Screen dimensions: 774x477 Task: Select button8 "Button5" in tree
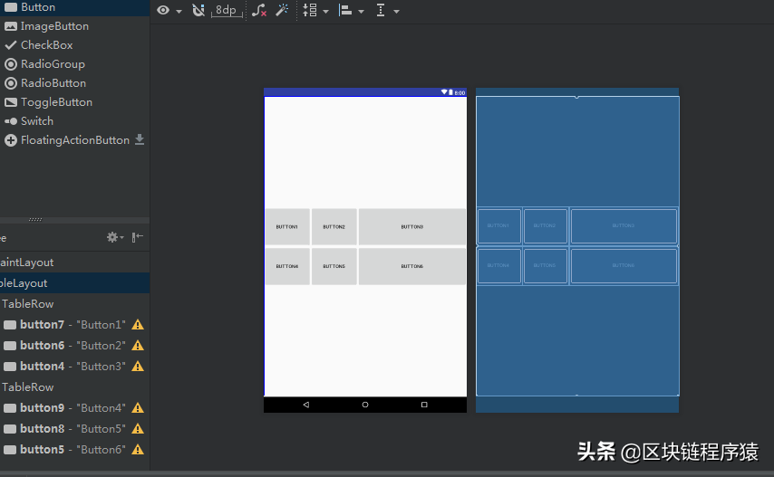[74, 429]
